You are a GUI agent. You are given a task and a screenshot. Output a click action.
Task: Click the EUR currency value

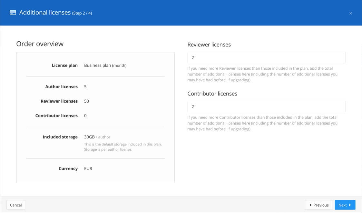click(88, 168)
